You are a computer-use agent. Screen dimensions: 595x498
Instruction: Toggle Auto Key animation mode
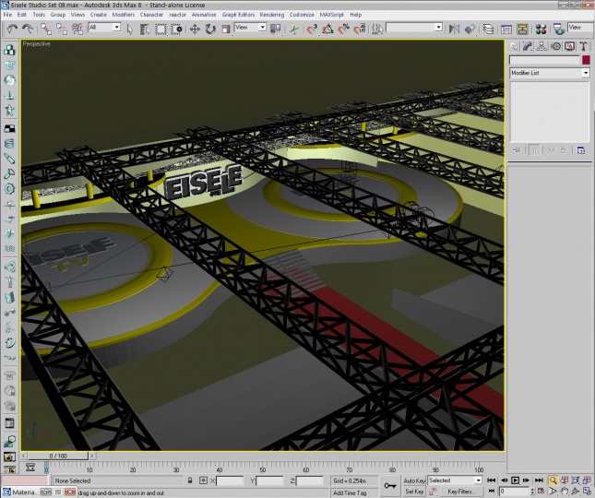(414, 480)
